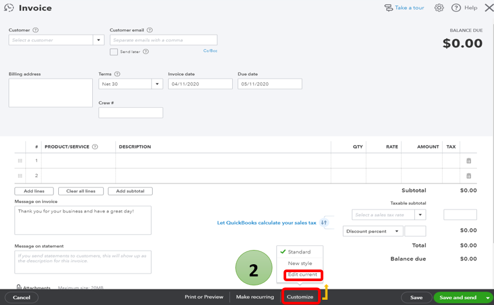Click the Due date field
Screen dimensions: 494x305
click(x=270, y=84)
